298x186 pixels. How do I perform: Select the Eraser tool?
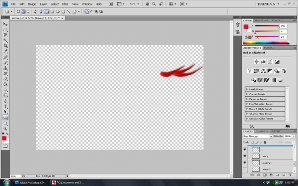click(5, 79)
